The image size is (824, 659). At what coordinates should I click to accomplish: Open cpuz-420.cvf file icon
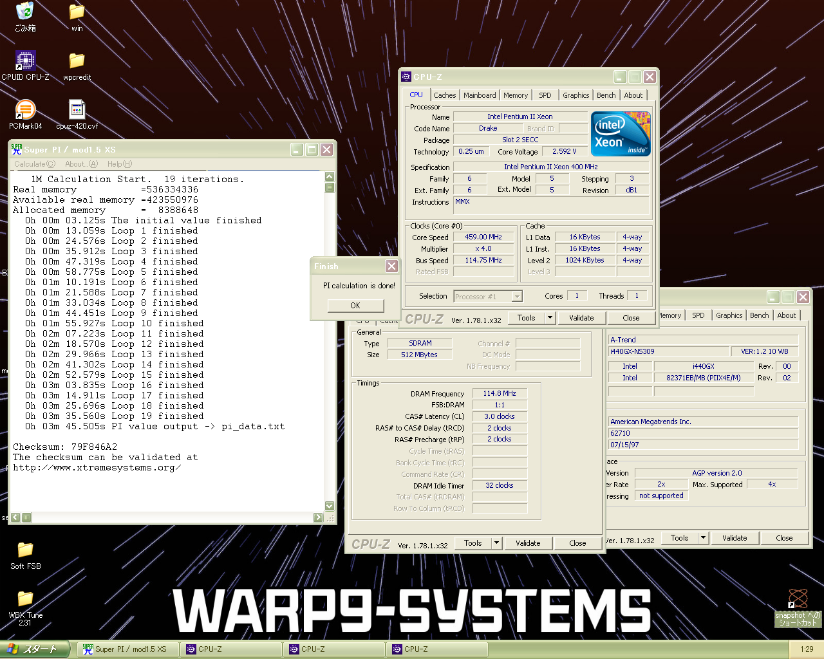(77, 111)
